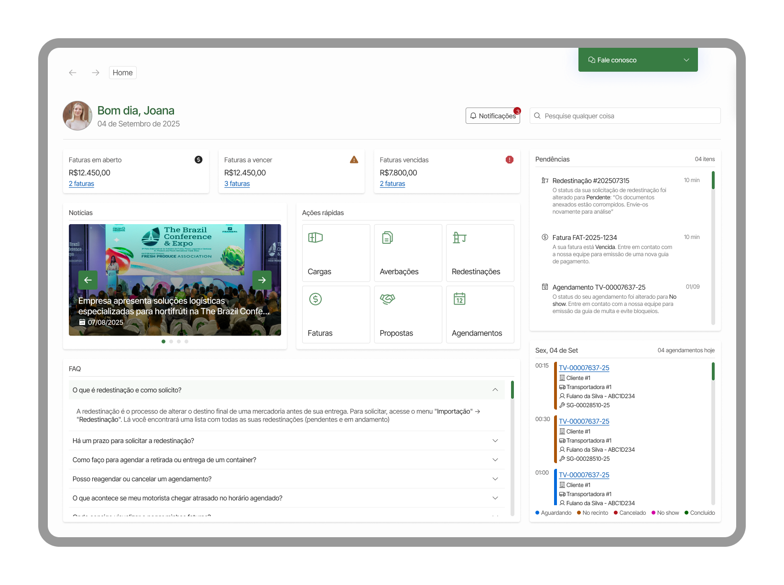Click the red alert icon on Faturas vencidas
This screenshot has height=585, width=784.
point(510,160)
